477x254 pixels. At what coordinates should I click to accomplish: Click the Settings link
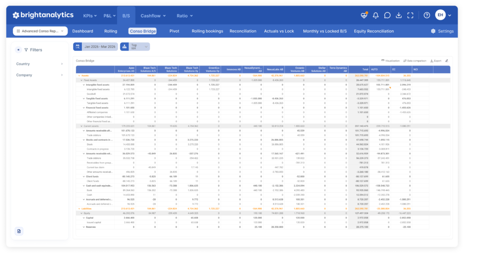(446, 31)
